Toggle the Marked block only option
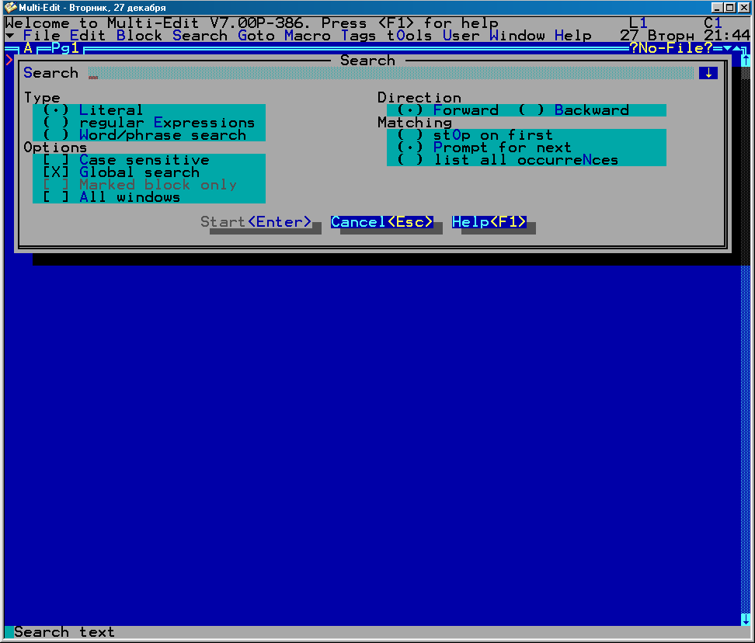The height and width of the screenshot is (643, 755). (x=140, y=185)
